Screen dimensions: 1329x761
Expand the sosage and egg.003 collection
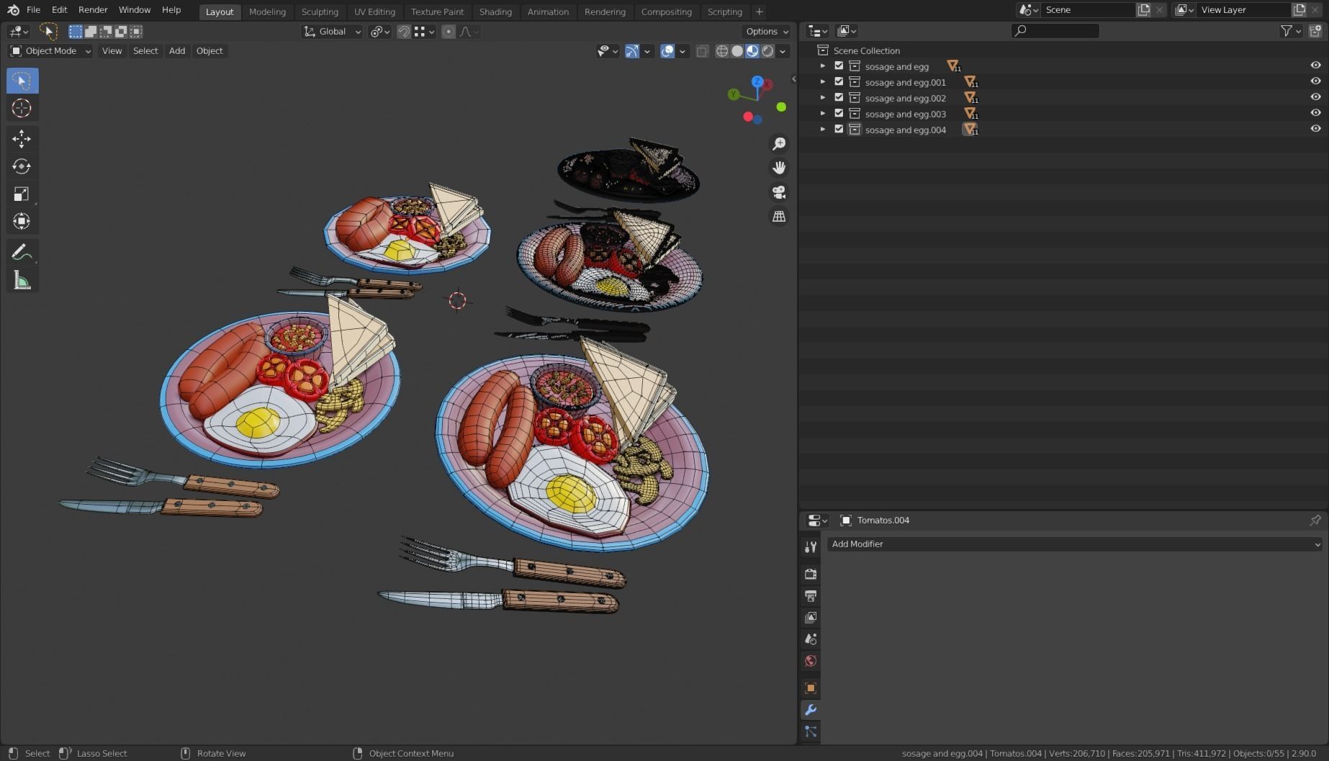pyautogui.click(x=823, y=113)
